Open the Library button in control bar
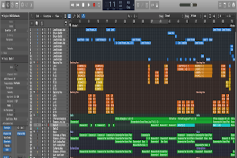This screenshot has width=237, height=158. coord(3,5)
